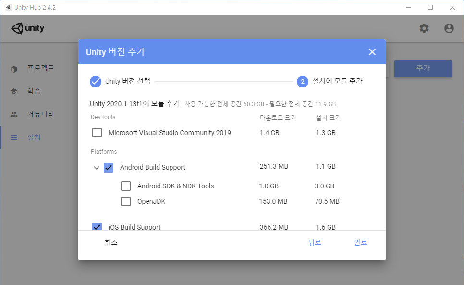Click the 프로젝트 cube icon in sidebar
The height and width of the screenshot is (285, 464).
(14, 69)
